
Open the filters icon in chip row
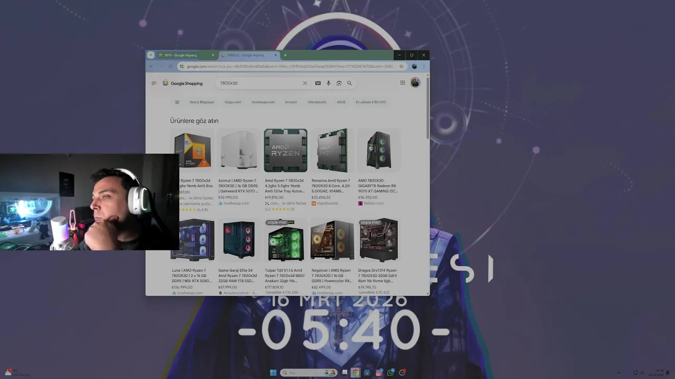[x=177, y=102]
